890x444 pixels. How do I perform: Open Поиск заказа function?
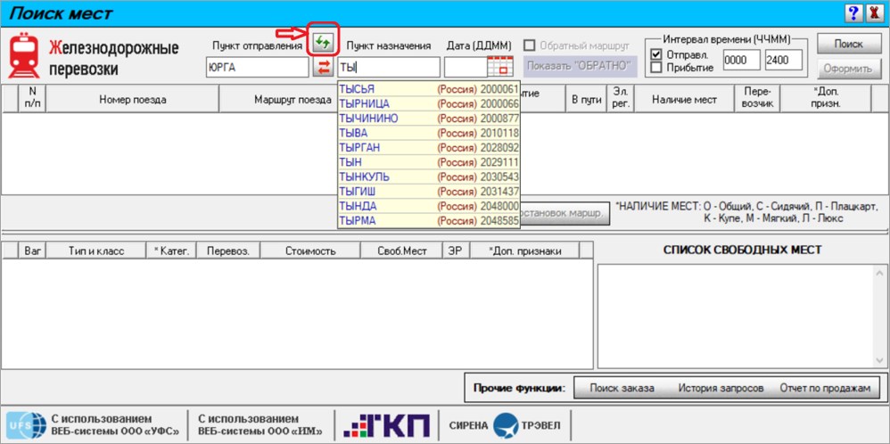tap(622, 389)
